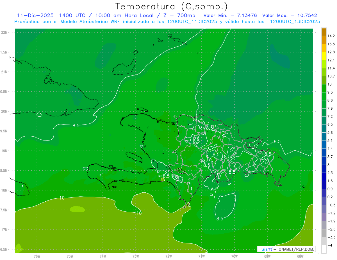Click the '0.9' legend value
This screenshot has width=337, height=260.
[x=330, y=189]
